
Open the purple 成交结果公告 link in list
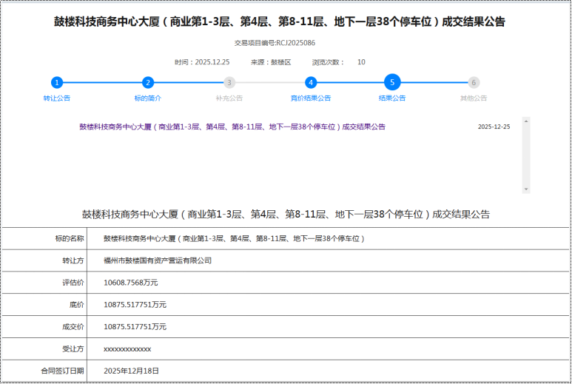232,127
